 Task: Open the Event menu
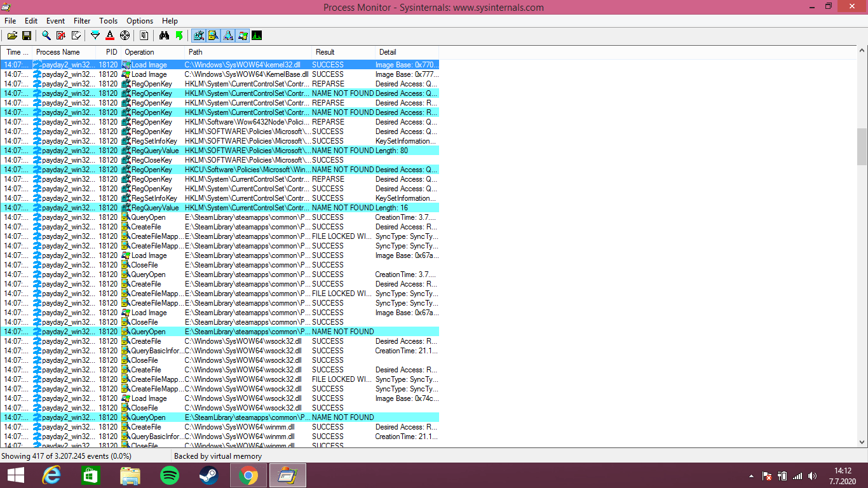[56, 21]
